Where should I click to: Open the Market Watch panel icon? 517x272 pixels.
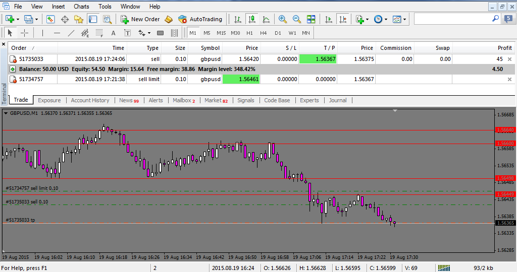pyautogui.click(x=50, y=19)
